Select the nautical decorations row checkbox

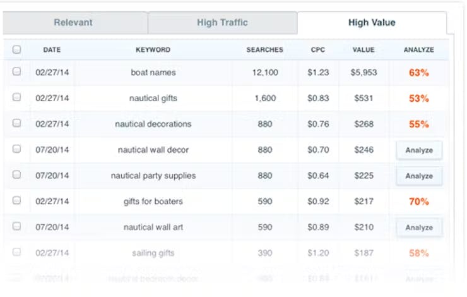pos(16,124)
